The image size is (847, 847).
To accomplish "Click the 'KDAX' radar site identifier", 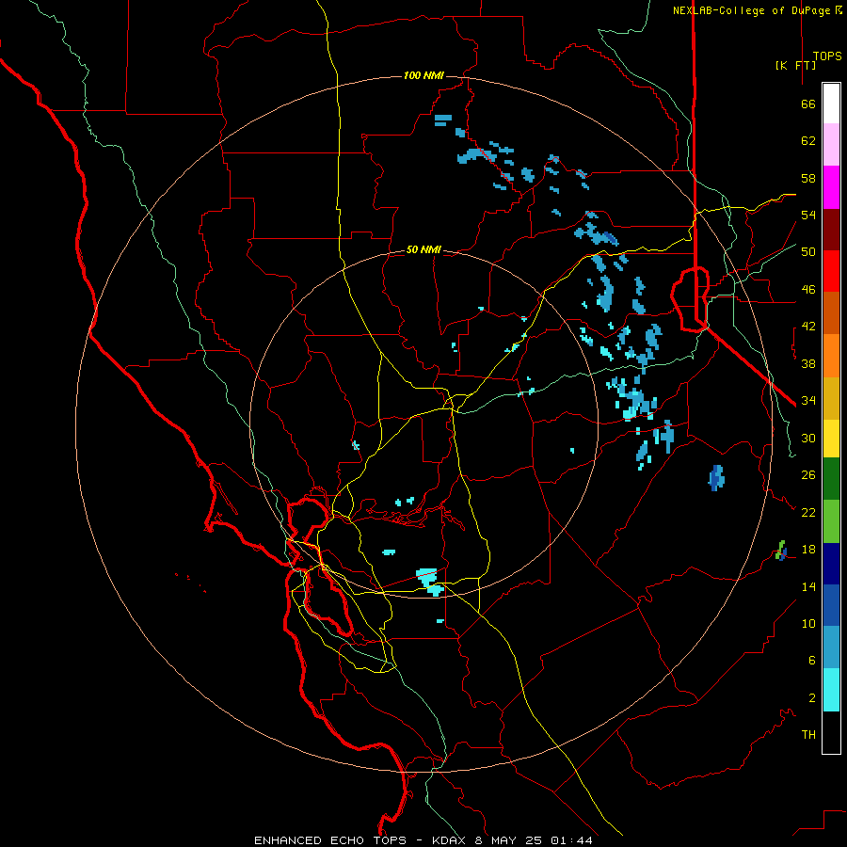I will (451, 840).
